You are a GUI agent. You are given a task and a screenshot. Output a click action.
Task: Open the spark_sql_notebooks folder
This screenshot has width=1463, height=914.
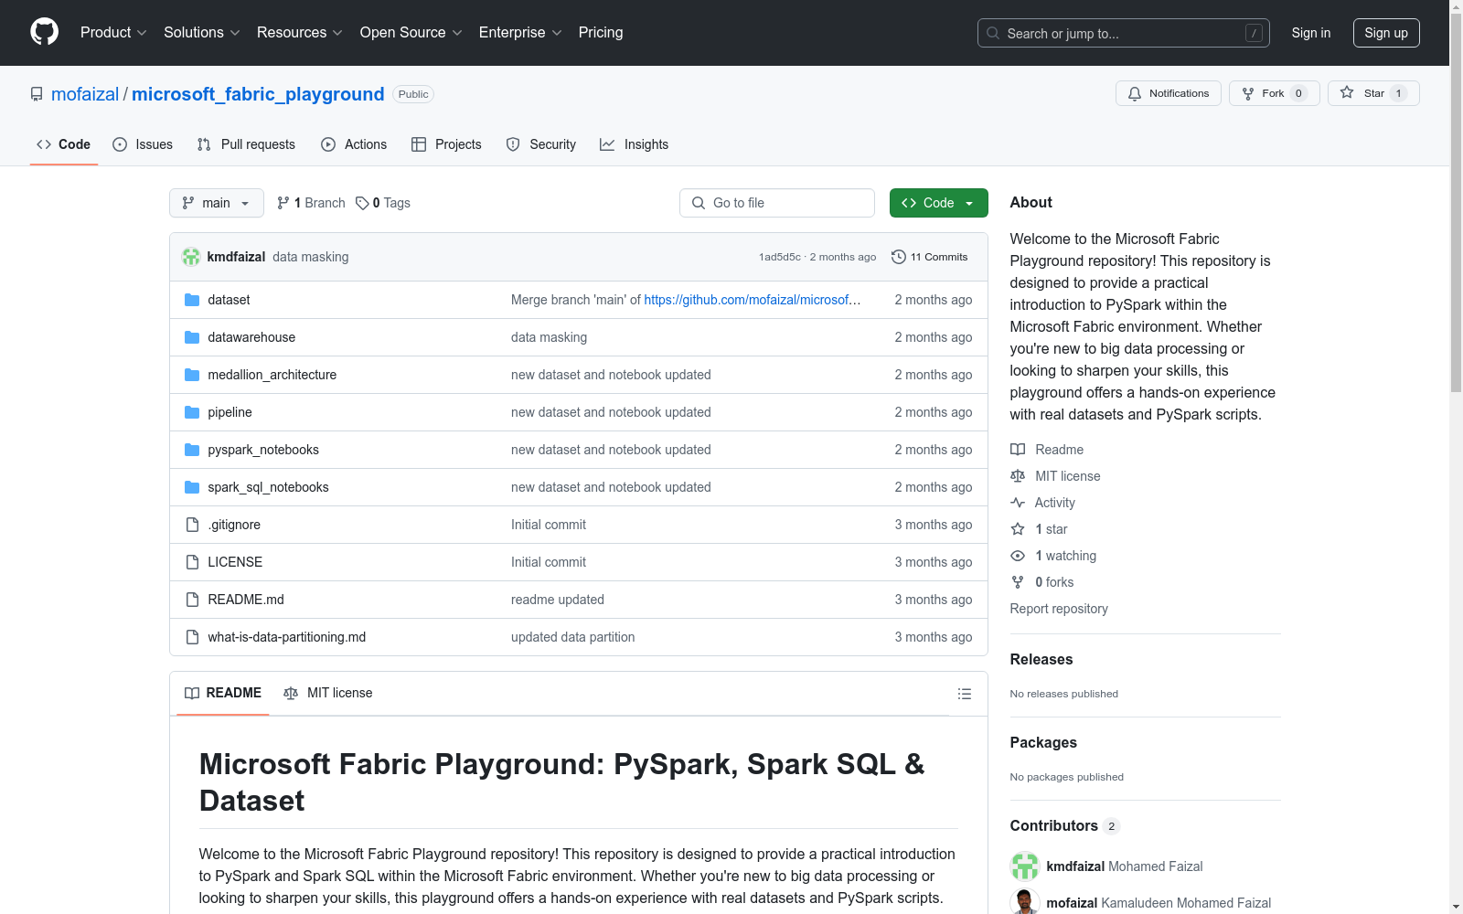(268, 487)
